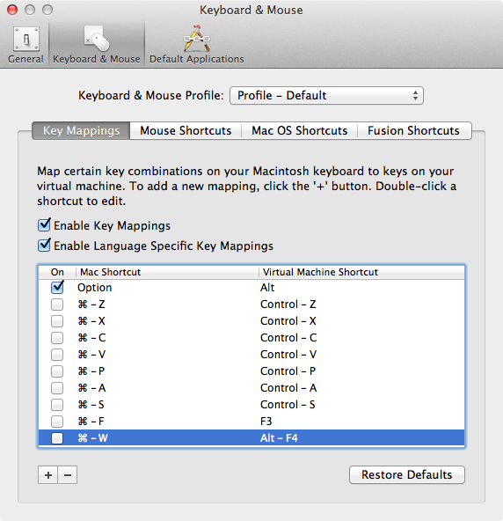Viewport: 503px width, 521px height.
Task: Select the Control - Z shortcut text
Action: (288, 305)
